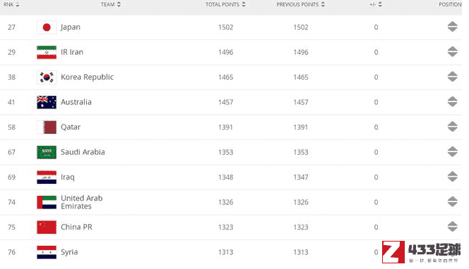
Task: Sort by PREVIOUS POINTS column header
Action: point(300,4)
